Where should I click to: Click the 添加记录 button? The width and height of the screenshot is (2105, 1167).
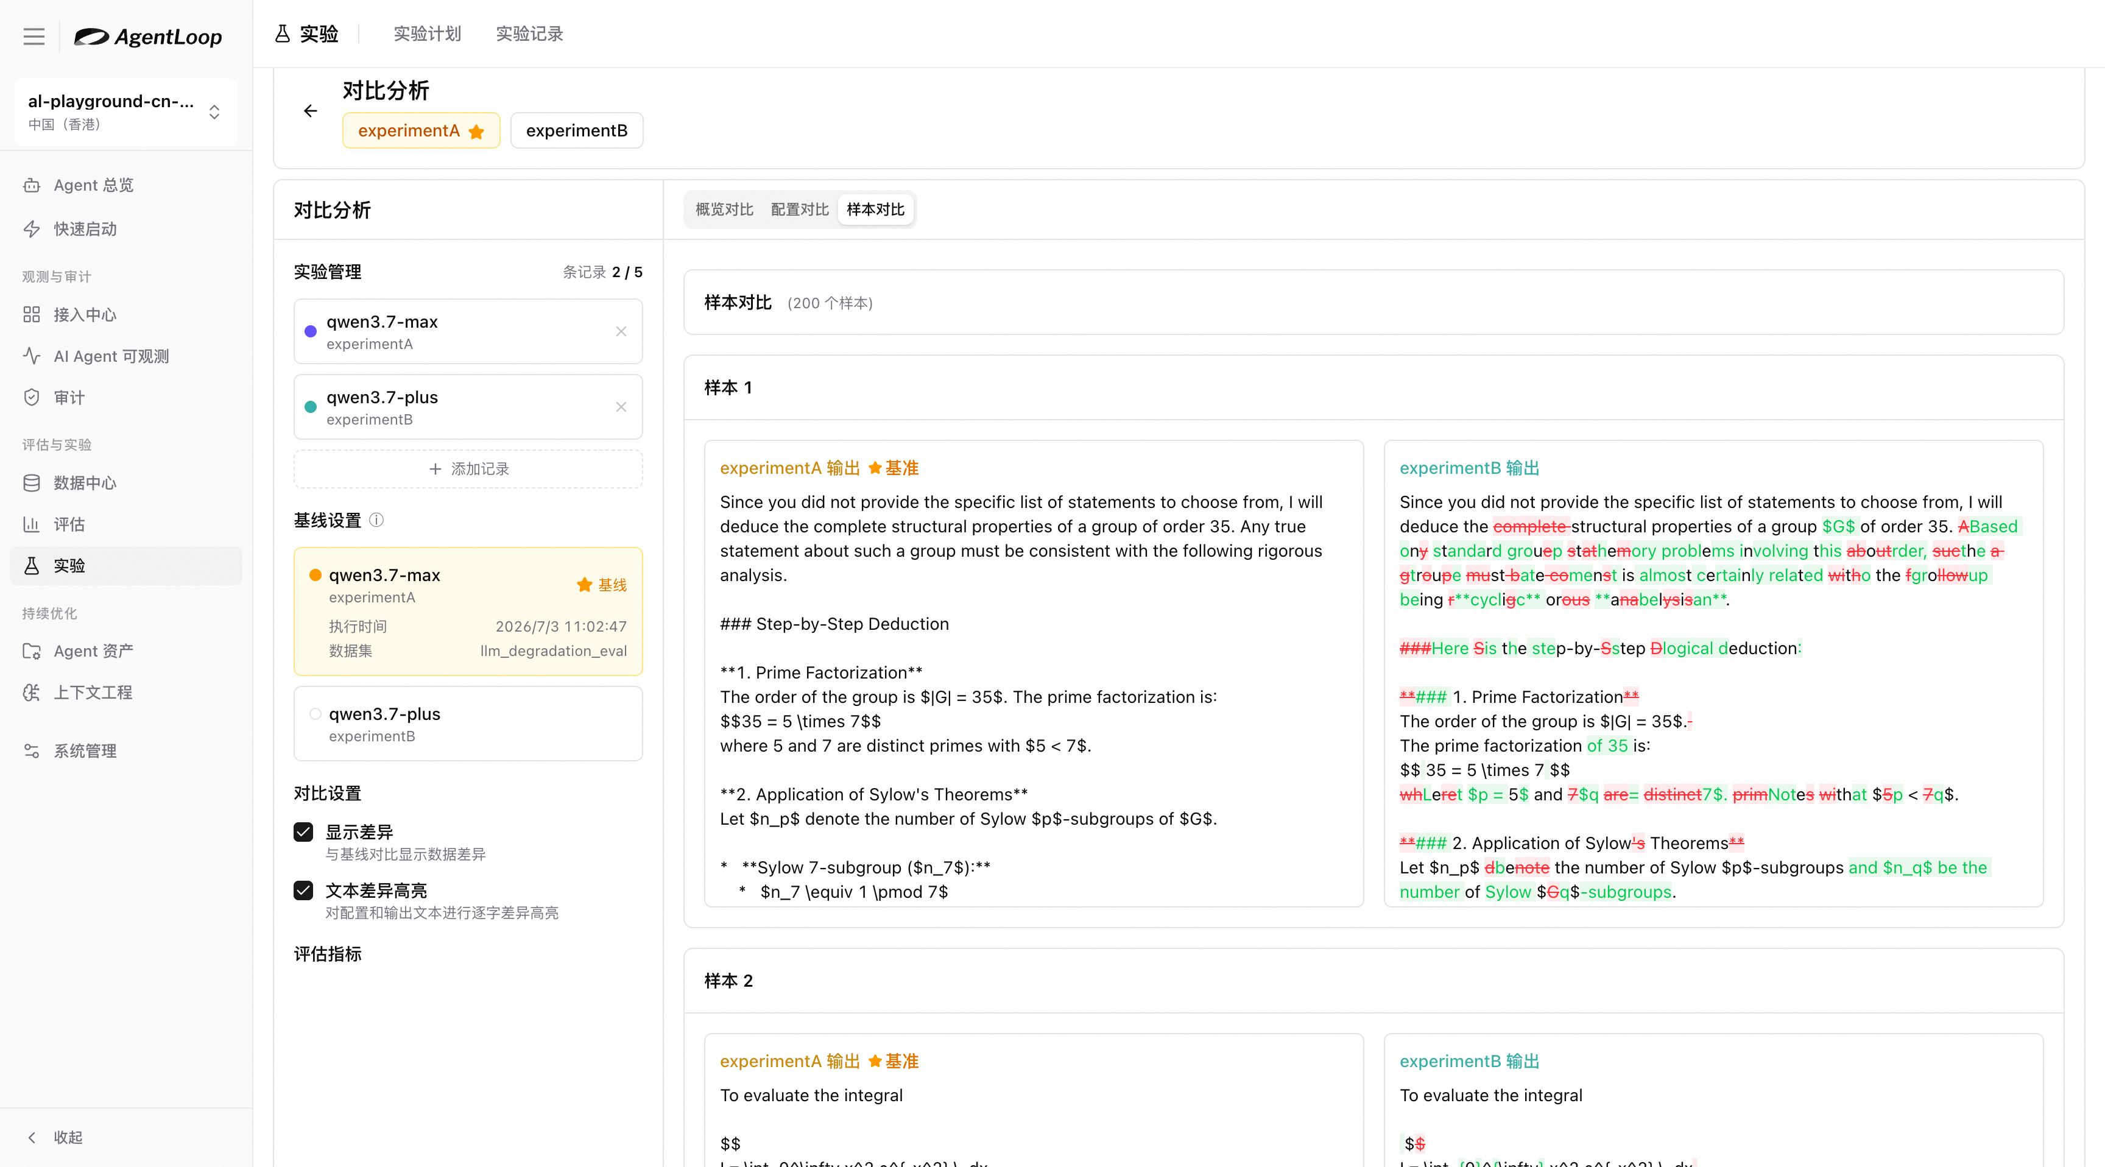point(468,469)
